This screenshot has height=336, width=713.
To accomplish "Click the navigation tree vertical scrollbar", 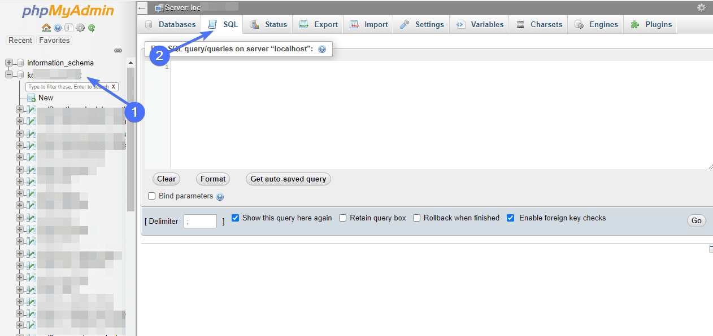I will coord(131,140).
